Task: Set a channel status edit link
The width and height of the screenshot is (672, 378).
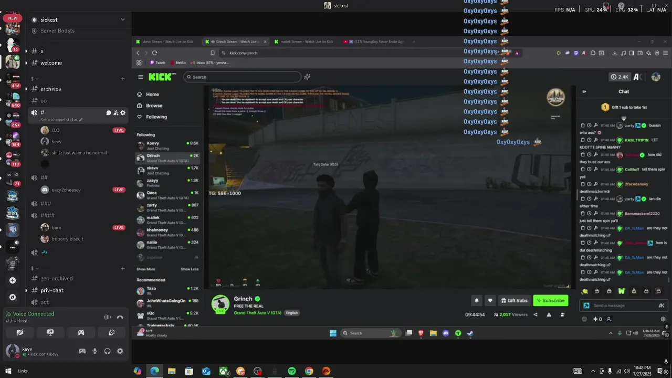Action: coord(61,120)
